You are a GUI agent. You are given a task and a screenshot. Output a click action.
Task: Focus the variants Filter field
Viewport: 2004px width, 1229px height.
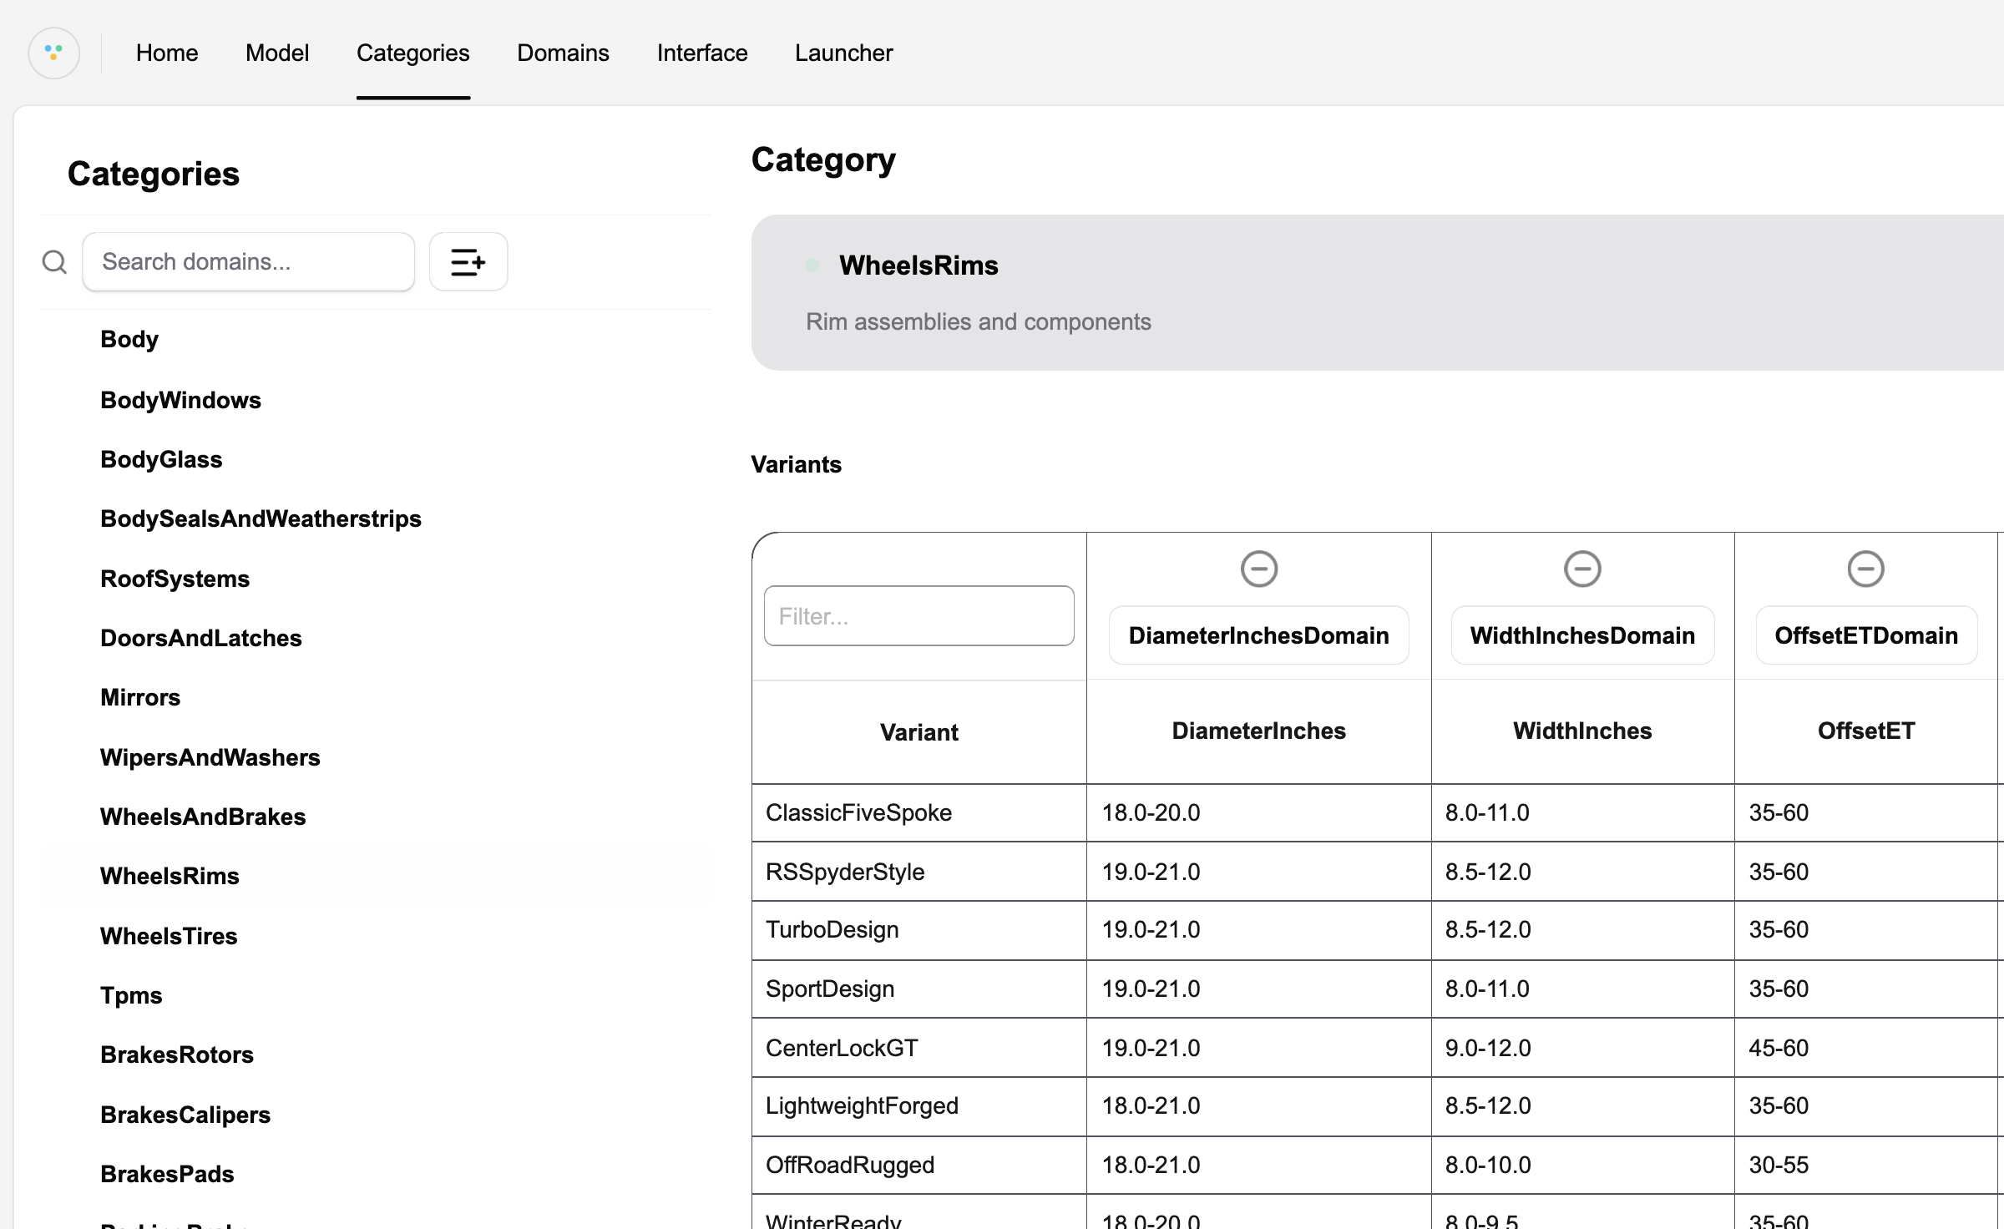pos(918,616)
